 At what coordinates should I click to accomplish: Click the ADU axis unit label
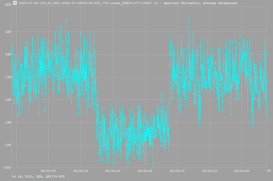(8, 4)
